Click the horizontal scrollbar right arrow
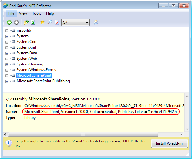 pyautogui.click(x=181, y=134)
